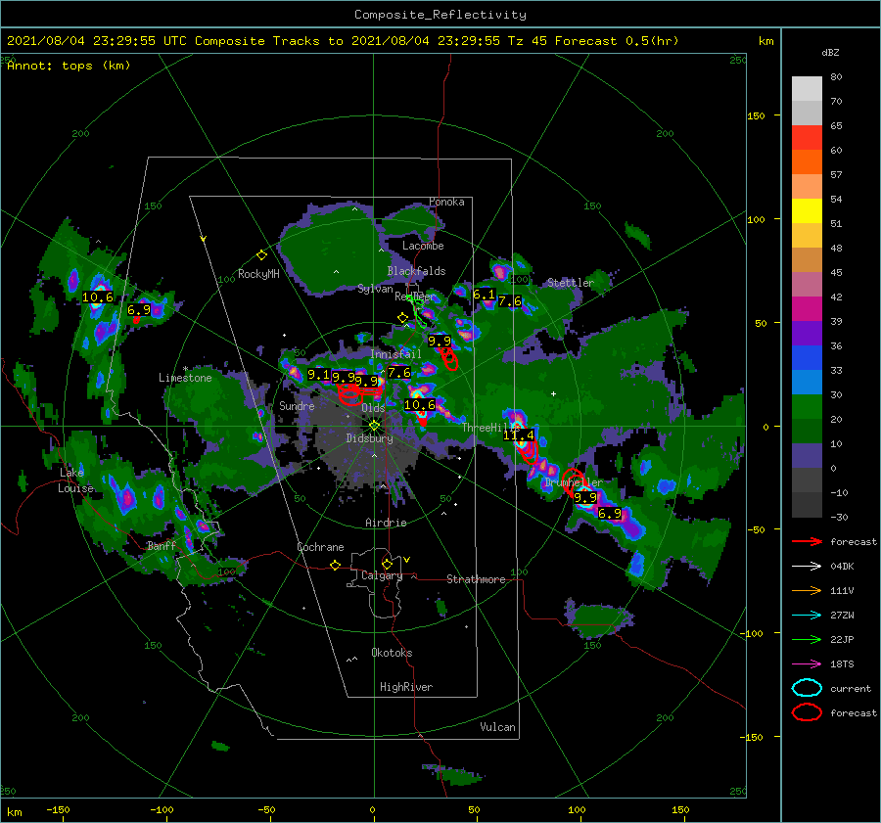This screenshot has width=881, height=823.
Task: Click the 'Annot: tops (km)' label
Action: 69,66
